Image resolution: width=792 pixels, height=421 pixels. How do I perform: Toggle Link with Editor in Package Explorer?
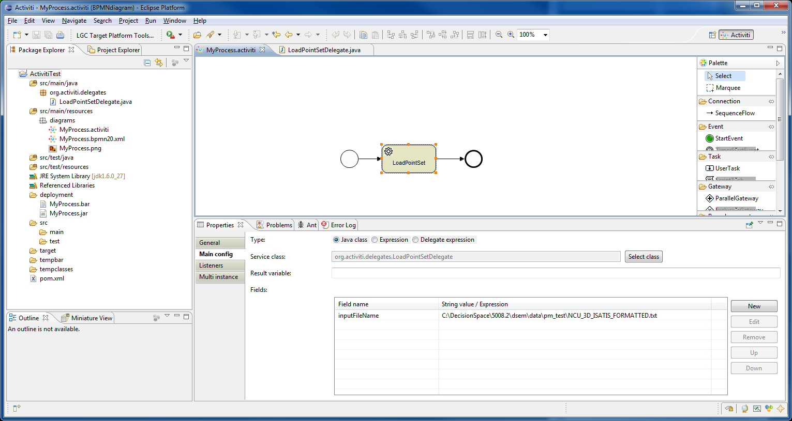[x=159, y=63]
